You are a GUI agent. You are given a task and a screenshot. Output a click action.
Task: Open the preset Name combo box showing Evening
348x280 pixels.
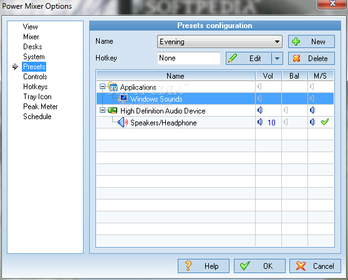(x=220, y=42)
